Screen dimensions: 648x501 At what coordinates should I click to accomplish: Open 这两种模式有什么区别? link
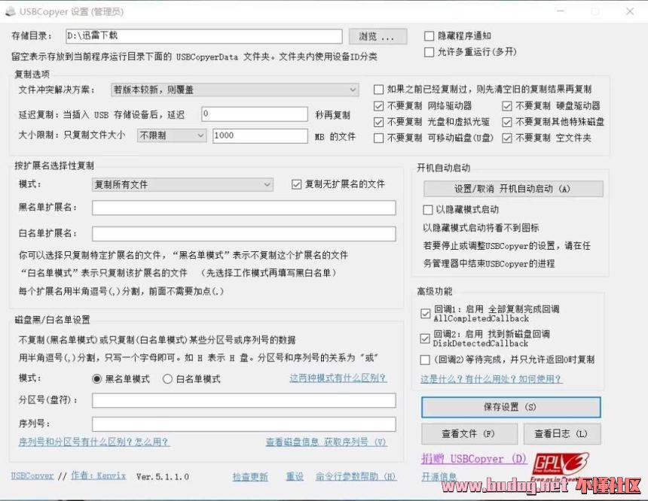[x=338, y=378]
